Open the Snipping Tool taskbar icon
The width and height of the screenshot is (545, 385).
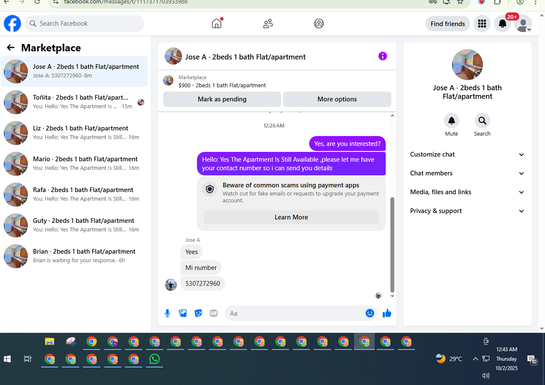coord(71,342)
